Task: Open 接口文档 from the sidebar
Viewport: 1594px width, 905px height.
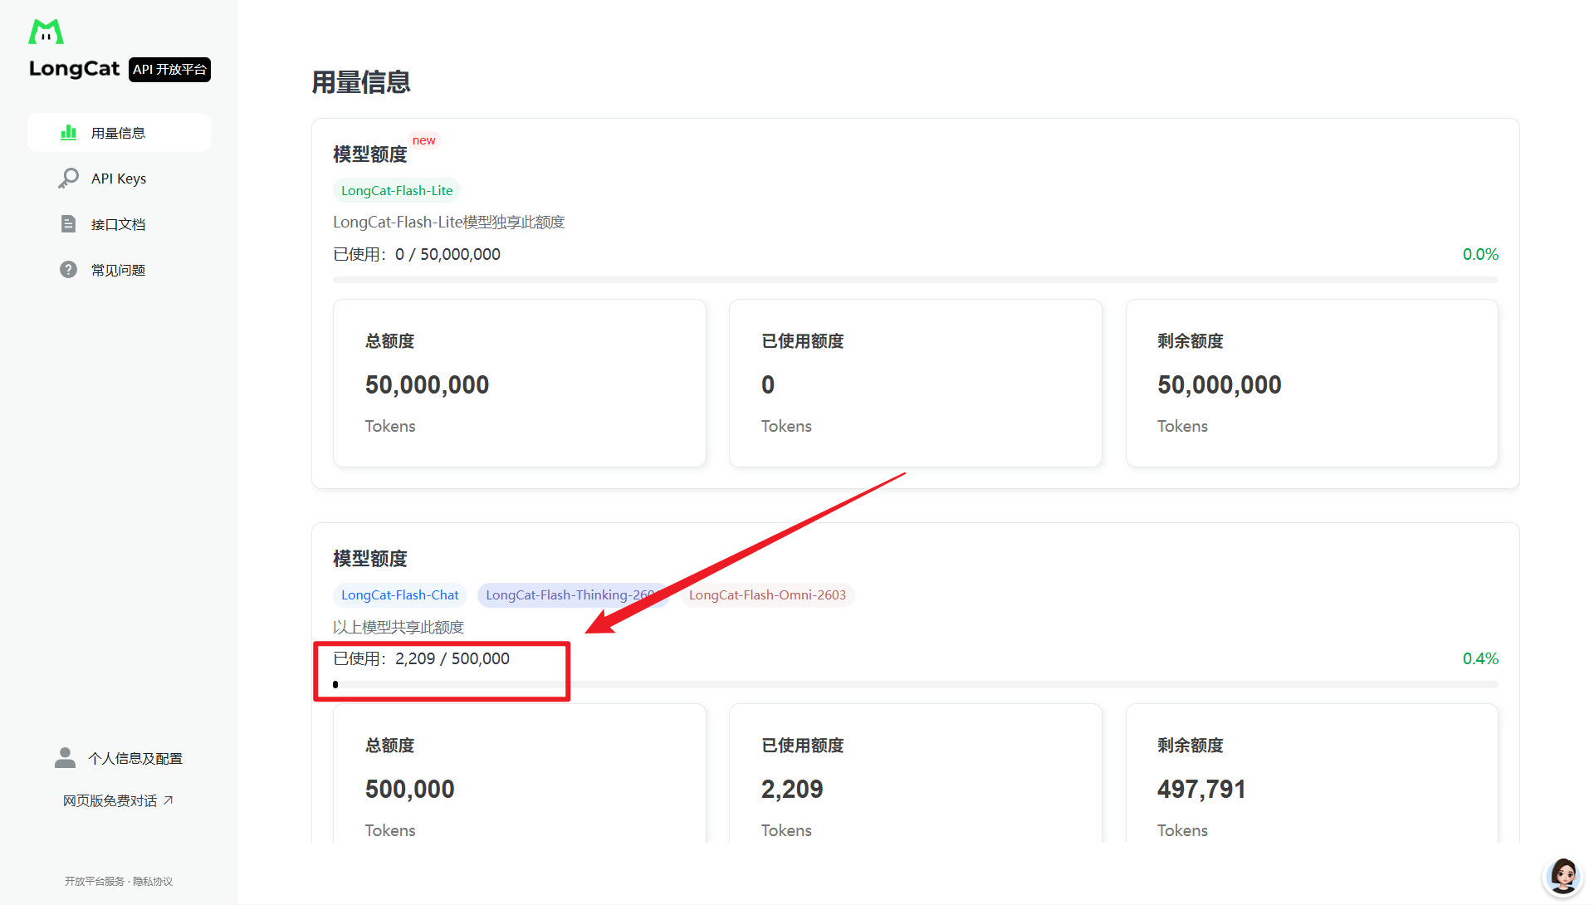Action: click(x=119, y=224)
